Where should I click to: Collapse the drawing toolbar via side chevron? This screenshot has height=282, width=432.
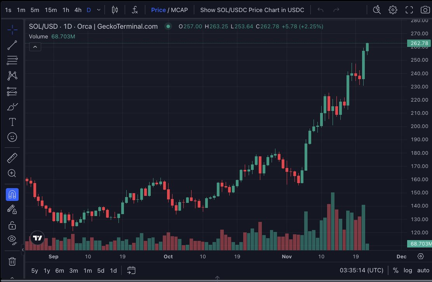point(23,250)
